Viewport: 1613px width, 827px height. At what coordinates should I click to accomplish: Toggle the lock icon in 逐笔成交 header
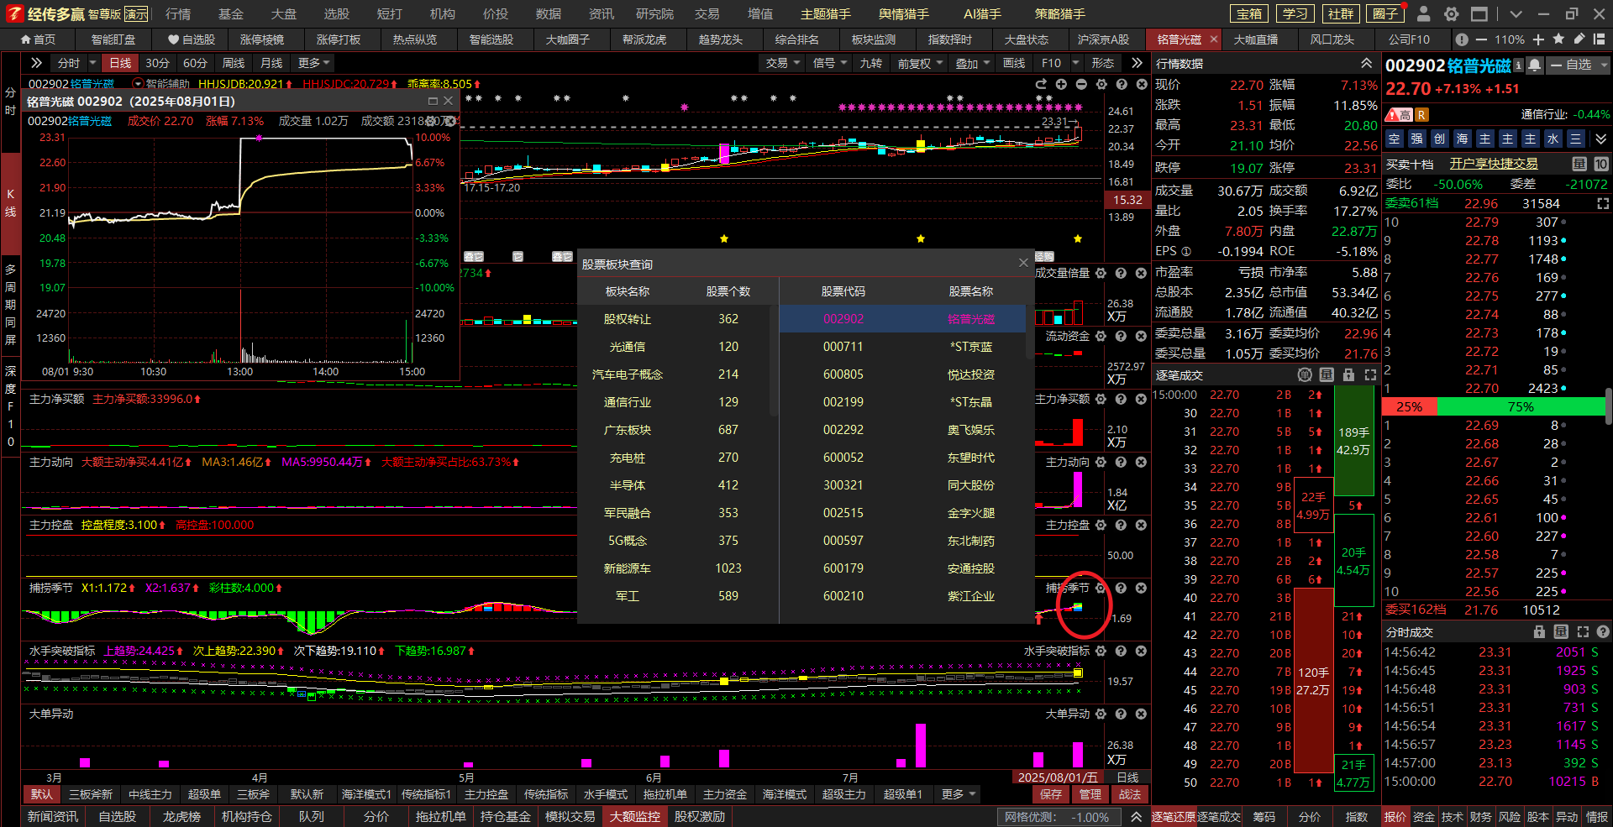(1348, 374)
